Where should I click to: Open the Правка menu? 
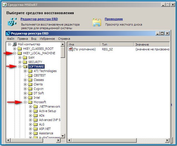(x=23, y=39)
